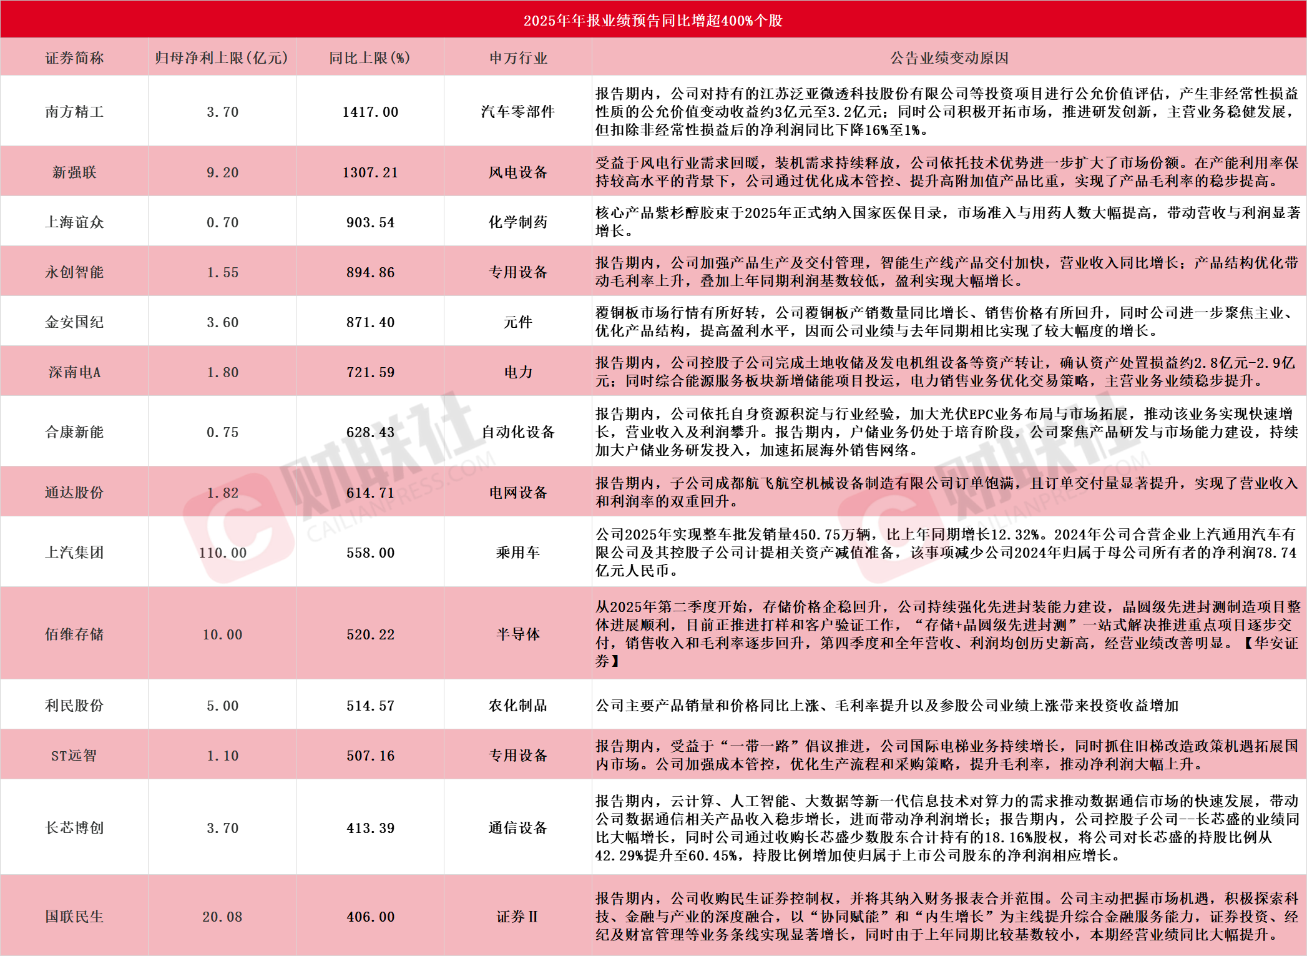Click the 公告业绩变动原因 column header
Image resolution: width=1307 pixels, height=956 pixels.
949,57
